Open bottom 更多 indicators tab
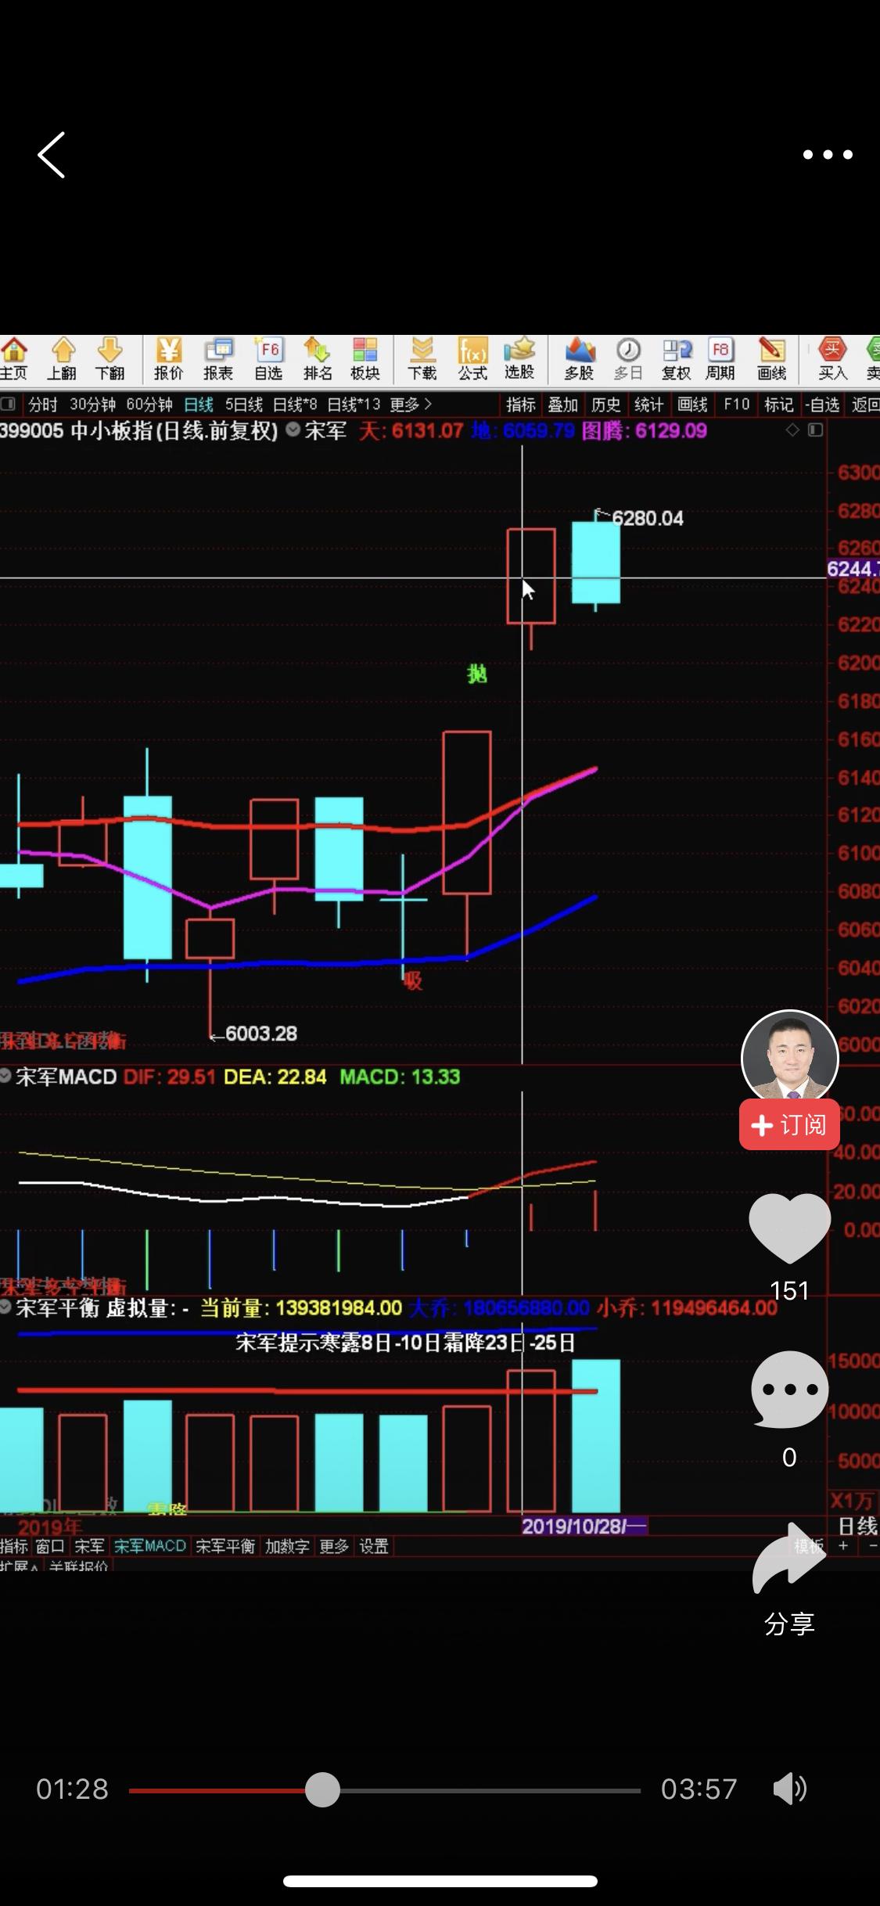Screen dimensions: 880x1906 (x=334, y=1546)
